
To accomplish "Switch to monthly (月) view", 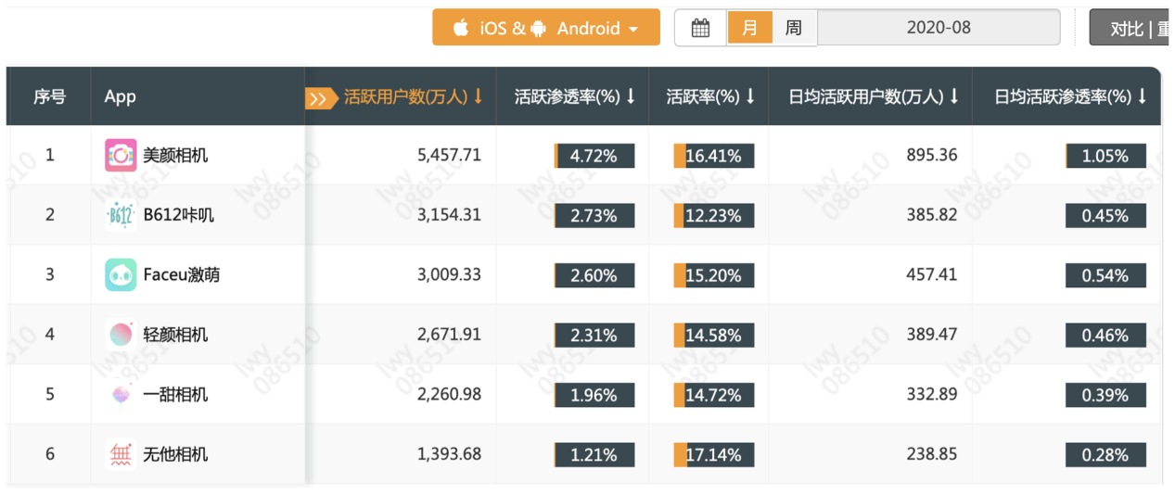I will (749, 28).
